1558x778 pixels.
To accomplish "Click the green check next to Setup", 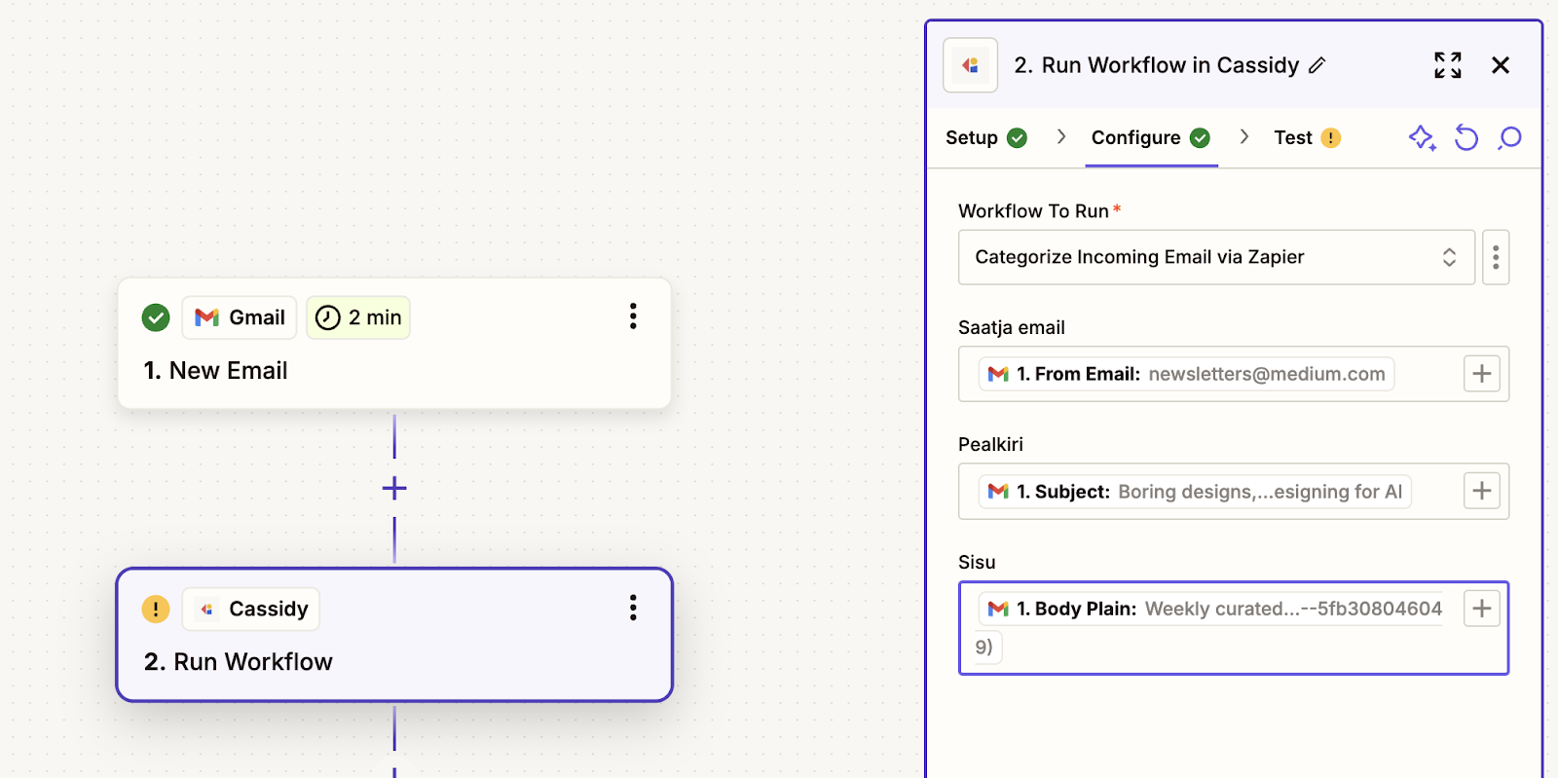I will (x=1017, y=138).
